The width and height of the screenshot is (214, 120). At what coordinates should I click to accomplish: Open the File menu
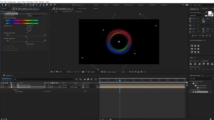1,2
